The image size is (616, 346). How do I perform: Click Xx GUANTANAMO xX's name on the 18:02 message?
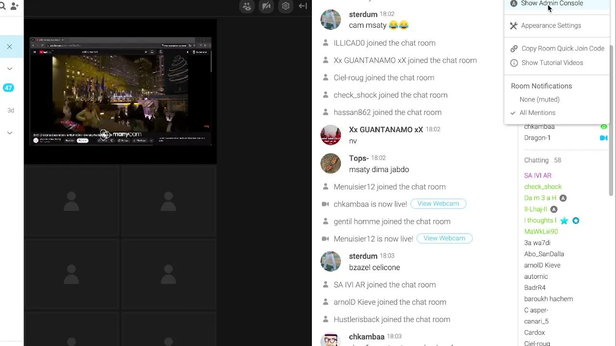386,130
